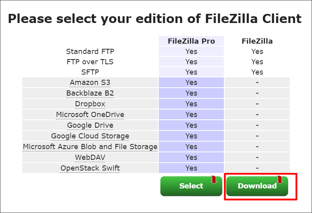Open the Microsoft OneDrive feature link

click(x=90, y=115)
